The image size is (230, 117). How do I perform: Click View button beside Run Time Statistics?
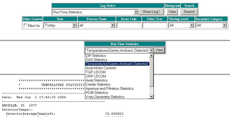click(160, 50)
